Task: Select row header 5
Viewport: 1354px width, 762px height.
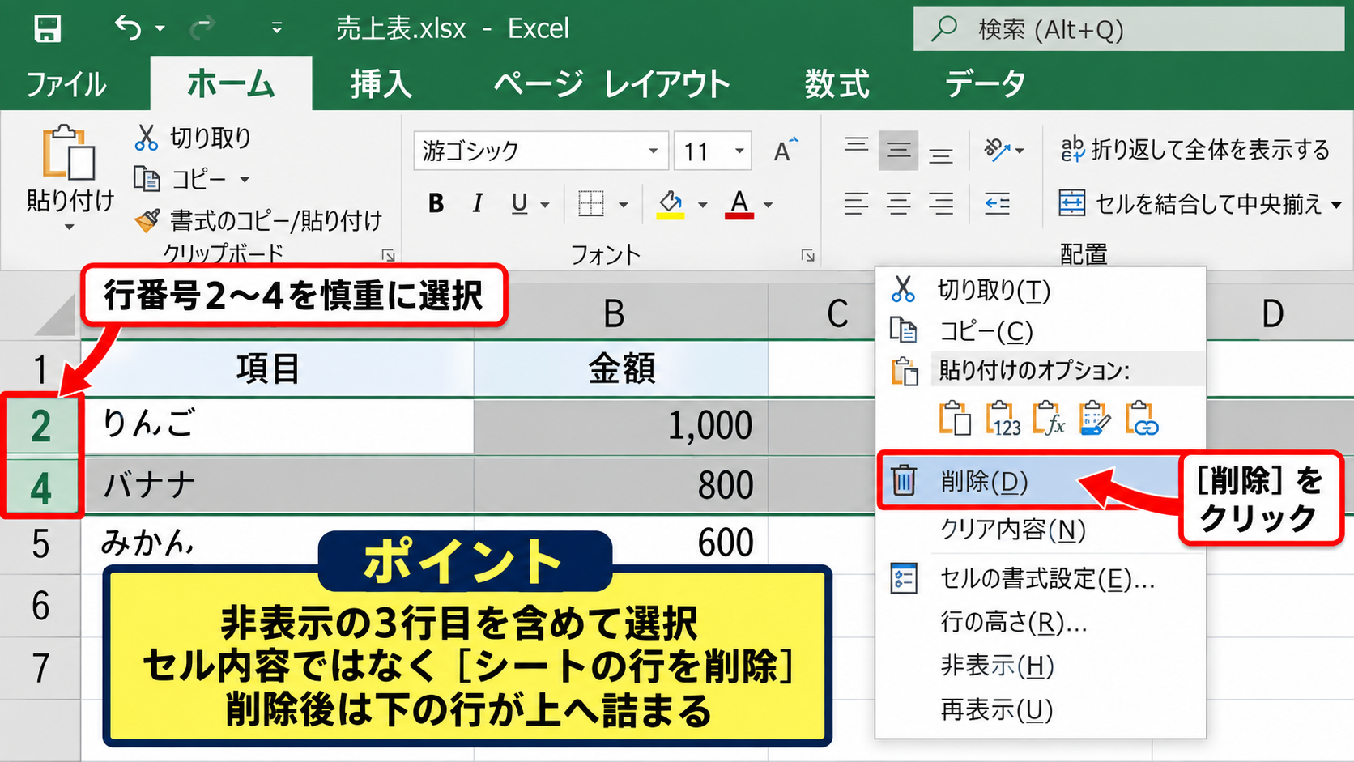Action: 40,543
